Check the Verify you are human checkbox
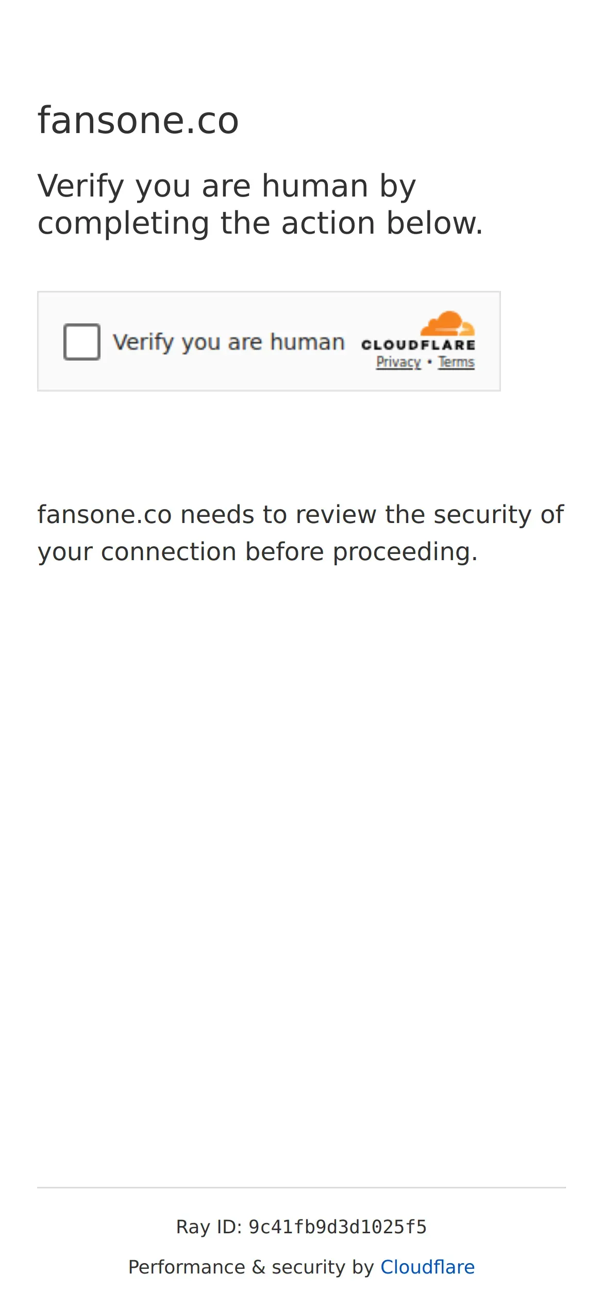Image resolution: width=603 pixels, height=1306 pixels. 81,341
